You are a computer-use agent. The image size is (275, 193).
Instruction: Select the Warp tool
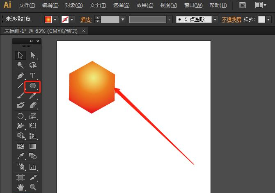tap(21, 125)
